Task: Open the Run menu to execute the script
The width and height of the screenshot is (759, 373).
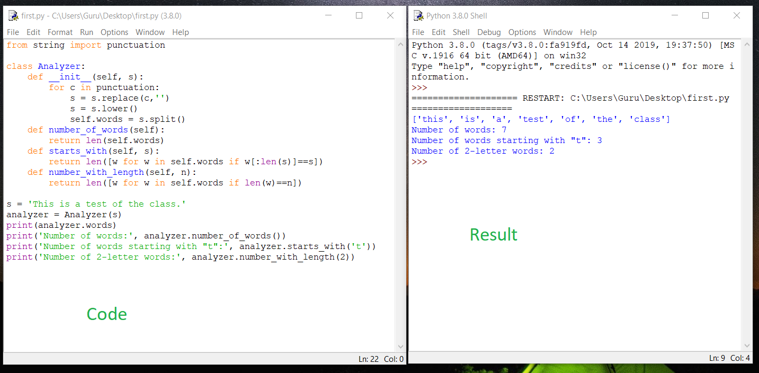Action: point(86,32)
